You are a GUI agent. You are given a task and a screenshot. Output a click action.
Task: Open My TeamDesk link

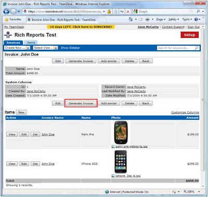[14, 27]
